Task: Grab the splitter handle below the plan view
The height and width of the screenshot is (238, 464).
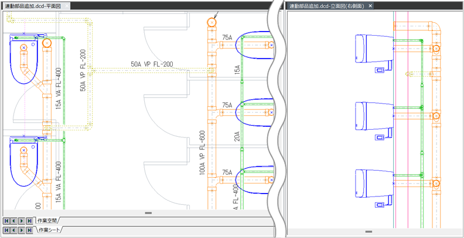Action: (148, 213)
